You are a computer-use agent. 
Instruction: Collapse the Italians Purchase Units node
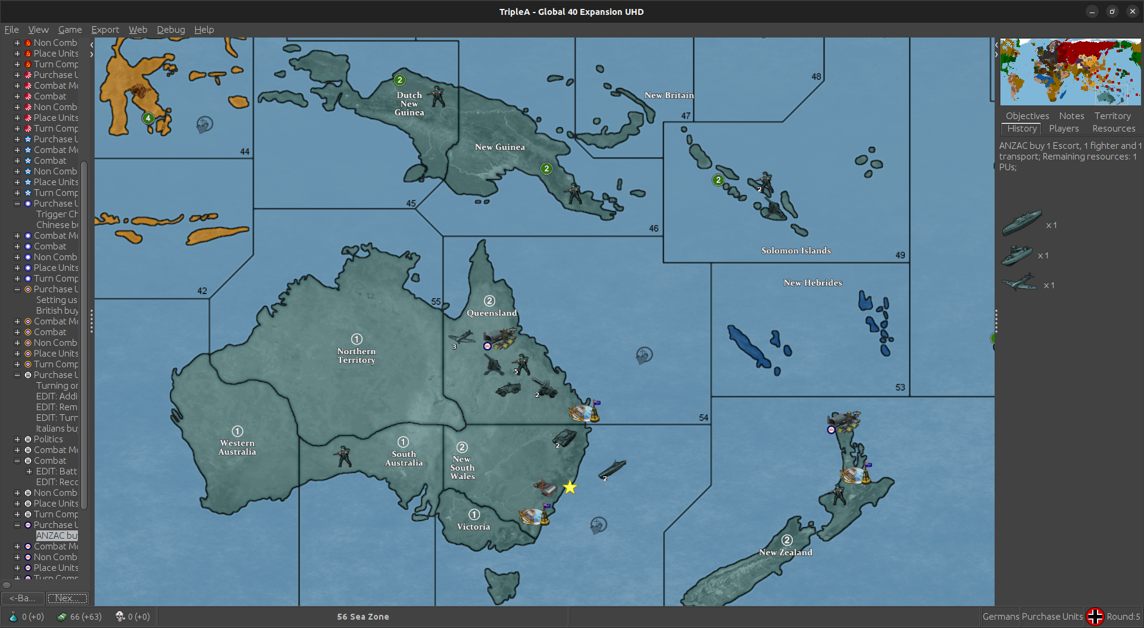tap(17, 374)
